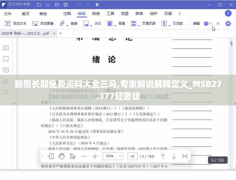Select the arrow selection tool

pyautogui.click(x=72, y=156)
